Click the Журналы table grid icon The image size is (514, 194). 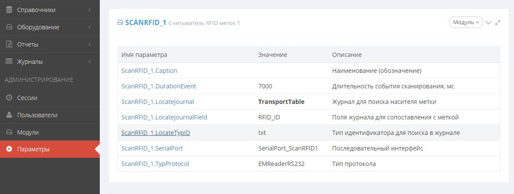[x=9, y=62]
